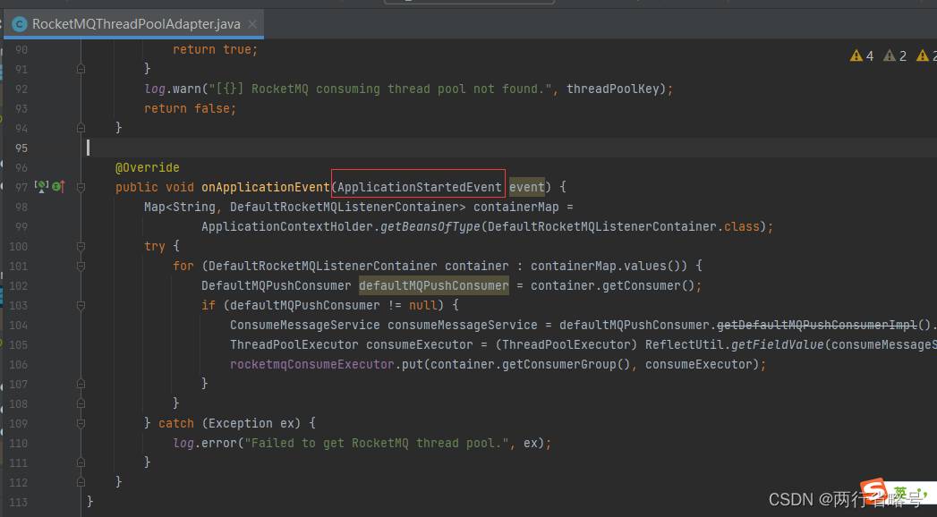Click the bean dependency gutter icon on line 97

tap(41, 187)
